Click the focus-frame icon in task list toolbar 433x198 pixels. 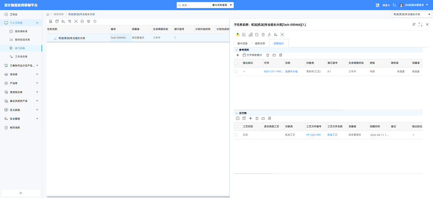(x=76, y=21)
